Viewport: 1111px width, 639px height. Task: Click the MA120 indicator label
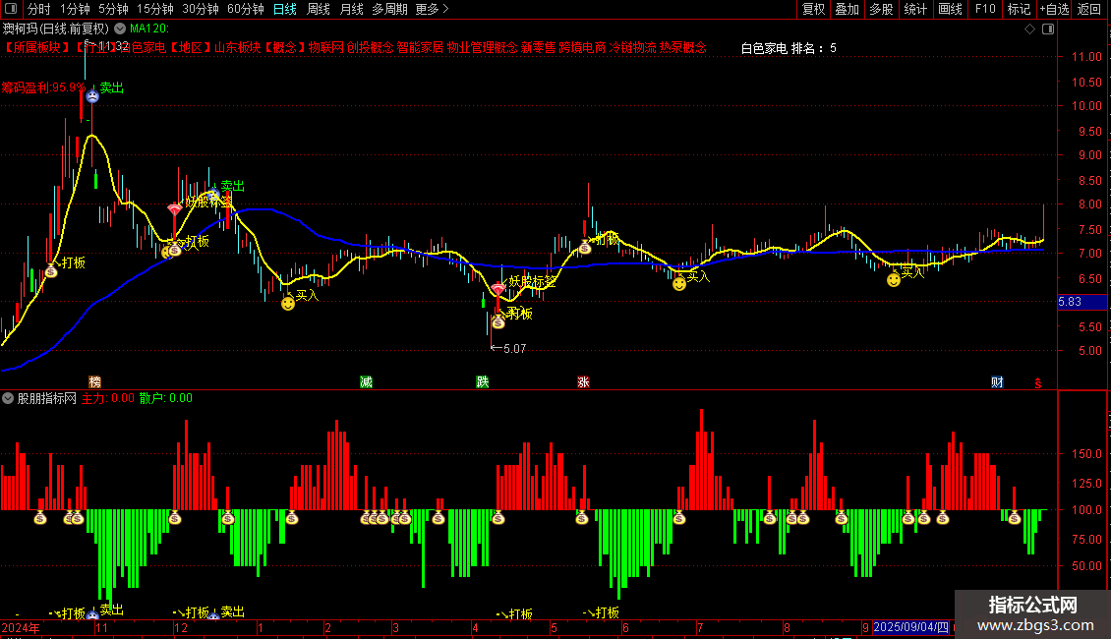(x=148, y=29)
